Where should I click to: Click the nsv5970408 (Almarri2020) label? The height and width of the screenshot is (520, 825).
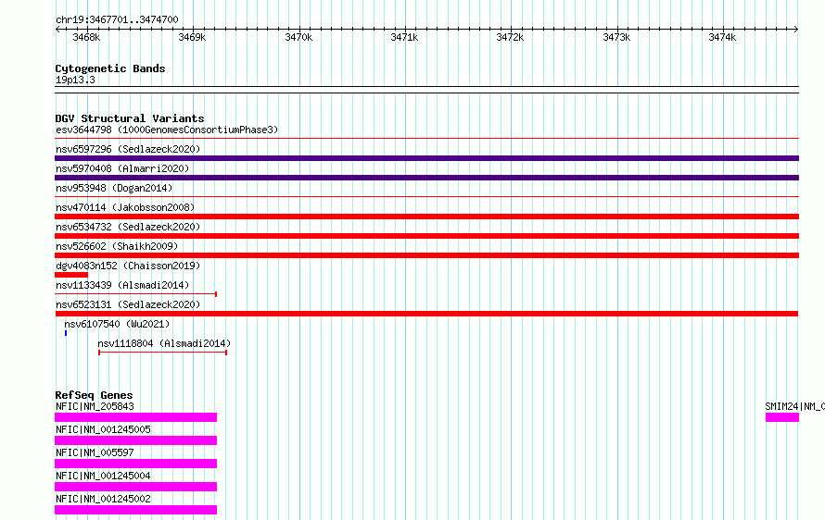click(x=122, y=168)
